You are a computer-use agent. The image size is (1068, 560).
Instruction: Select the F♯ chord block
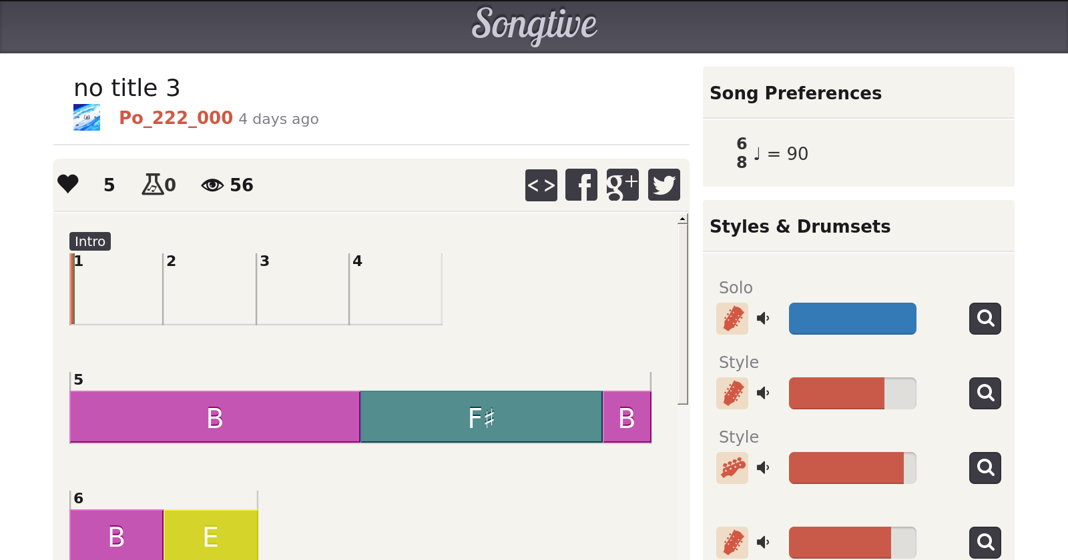pyautogui.click(x=481, y=417)
